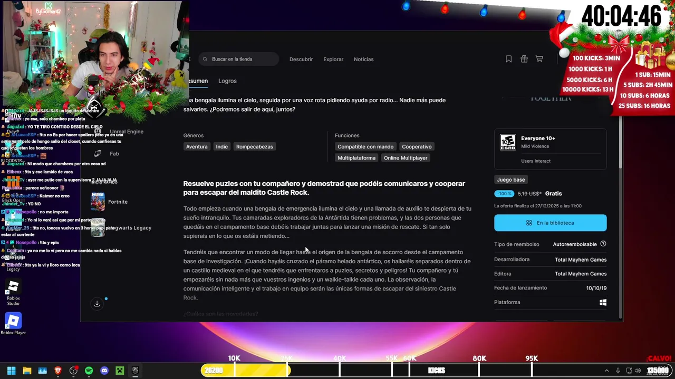Click the Multiplataforma feature tag

pyautogui.click(x=356, y=158)
